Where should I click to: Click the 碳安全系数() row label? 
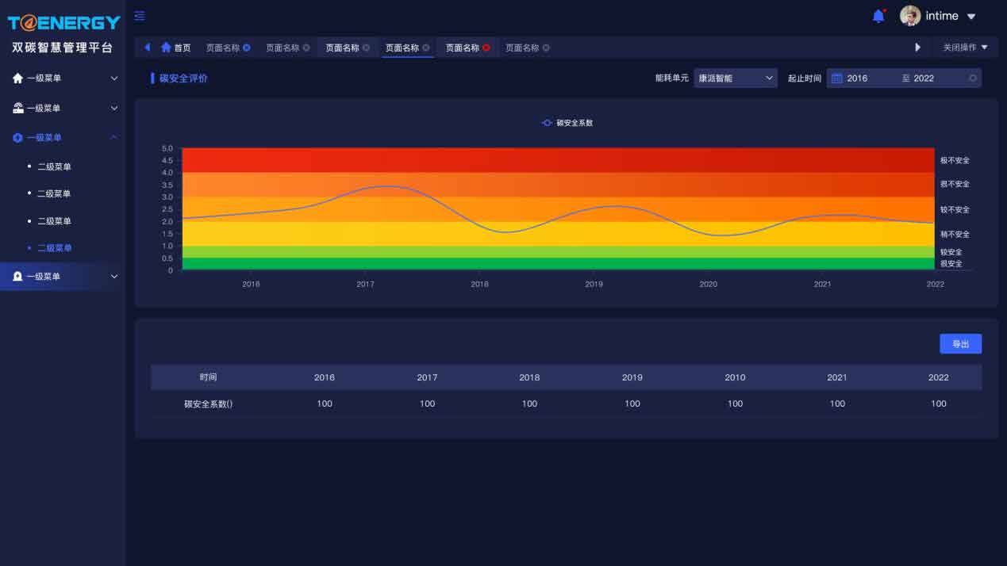coord(209,403)
